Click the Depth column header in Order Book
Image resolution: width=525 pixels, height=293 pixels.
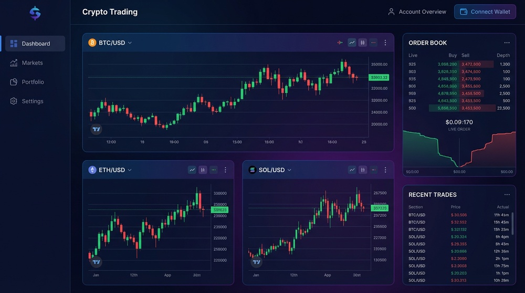503,55
